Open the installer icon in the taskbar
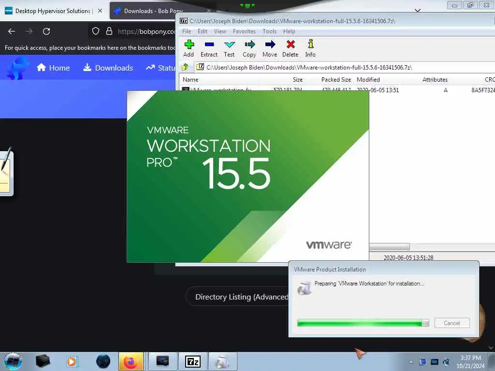The height and width of the screenshot is (371, 495). [x=222, y=361]
